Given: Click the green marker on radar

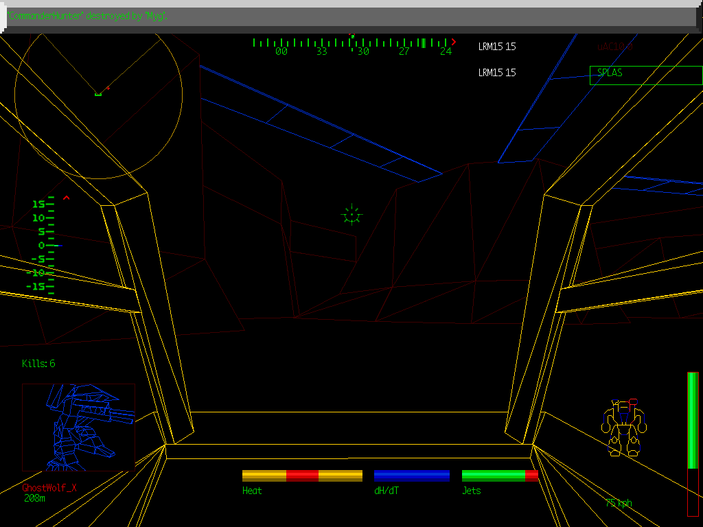Looking at the screenshot, I should click(x=97, y=94).
